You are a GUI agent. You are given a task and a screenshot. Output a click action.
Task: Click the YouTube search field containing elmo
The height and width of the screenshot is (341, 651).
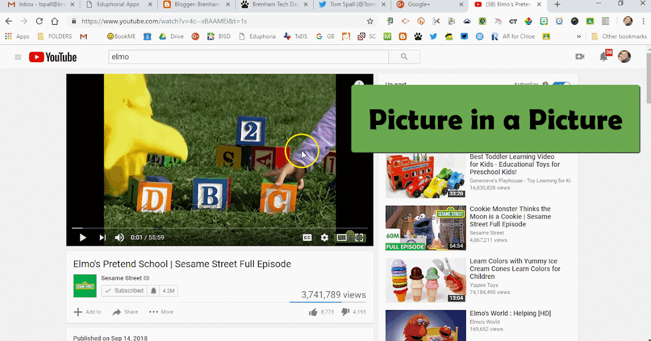pos(248,57)
